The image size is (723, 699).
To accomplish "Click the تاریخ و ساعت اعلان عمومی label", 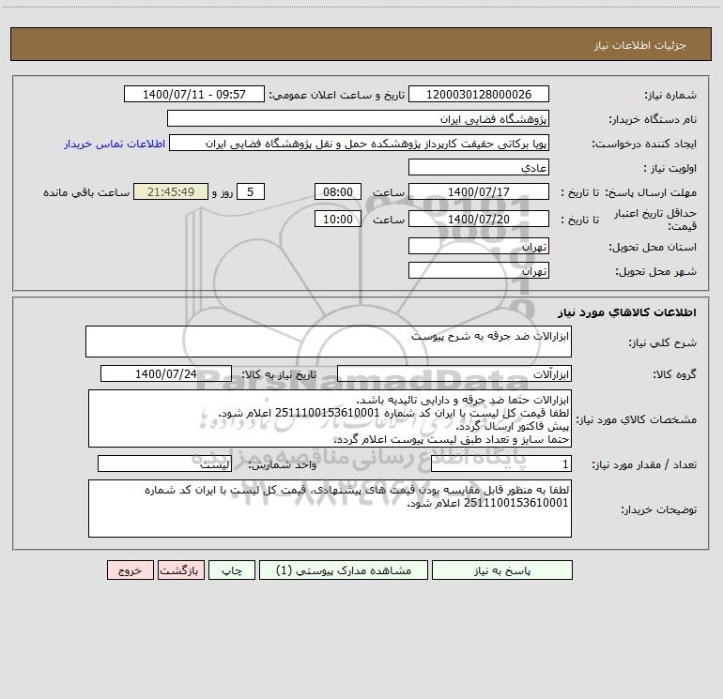I will [337, 95].
